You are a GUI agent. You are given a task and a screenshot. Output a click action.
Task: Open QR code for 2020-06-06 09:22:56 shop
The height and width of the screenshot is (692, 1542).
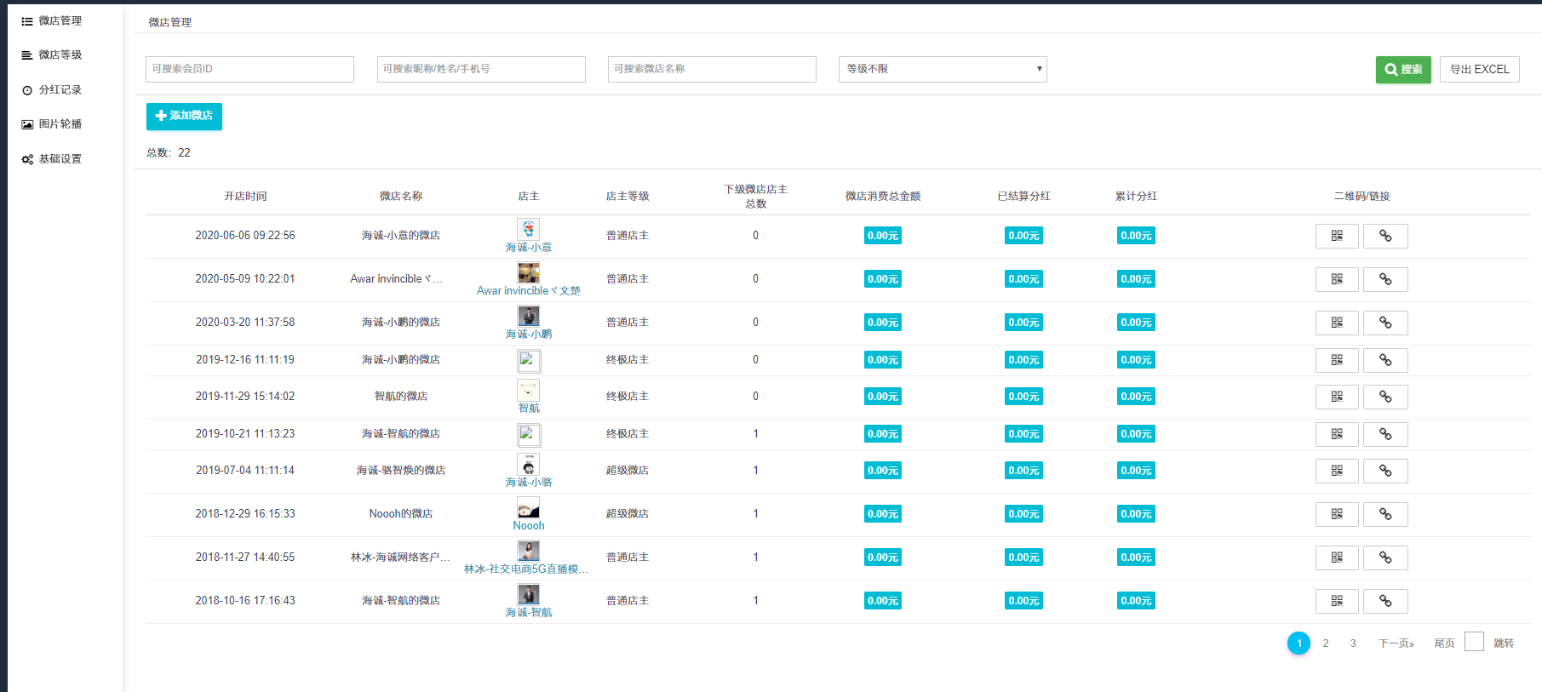tap(1337, 236)
